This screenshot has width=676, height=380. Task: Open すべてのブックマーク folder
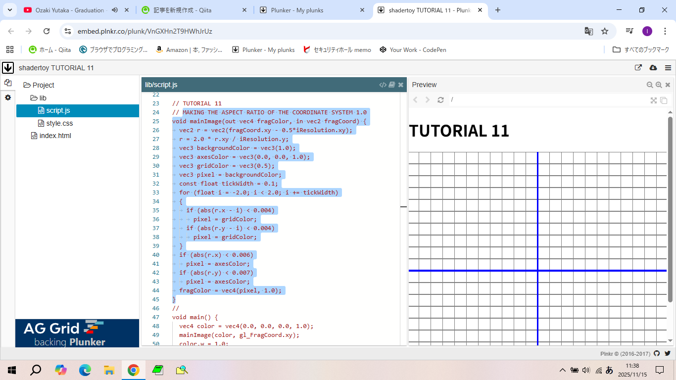[641, 49]
